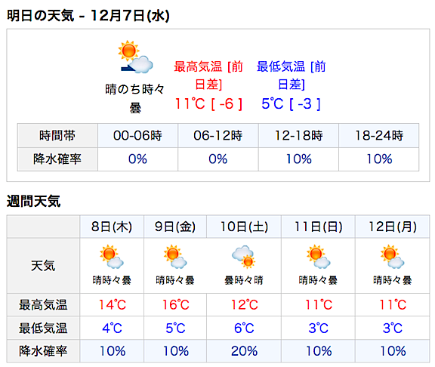Select the 12-18時 time slot header

(298, 136)
